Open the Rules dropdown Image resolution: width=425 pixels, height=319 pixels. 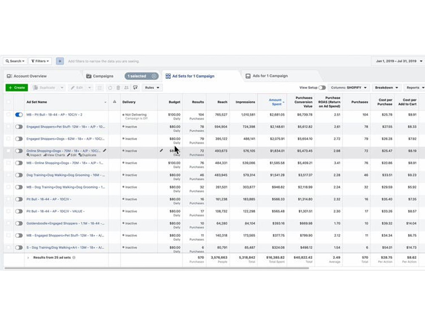(x=152, y=88)
